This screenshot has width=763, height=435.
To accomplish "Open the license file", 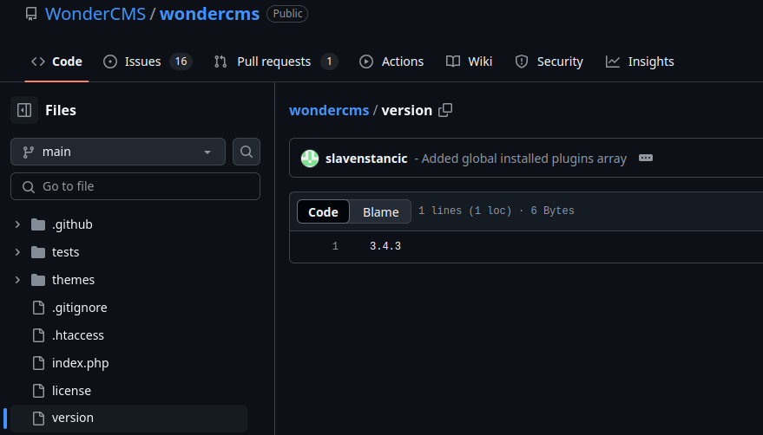I will tap(71, 391).
